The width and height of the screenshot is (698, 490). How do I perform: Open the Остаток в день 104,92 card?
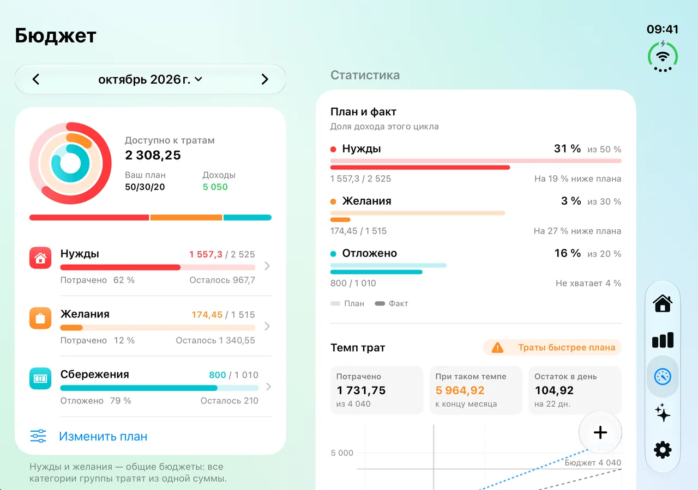[575, 390]
